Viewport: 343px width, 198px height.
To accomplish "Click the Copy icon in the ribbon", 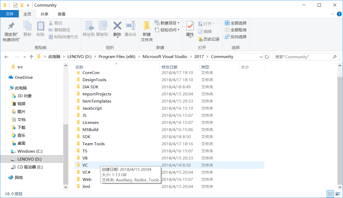I will pyautogui.click(x=27, y=26).
